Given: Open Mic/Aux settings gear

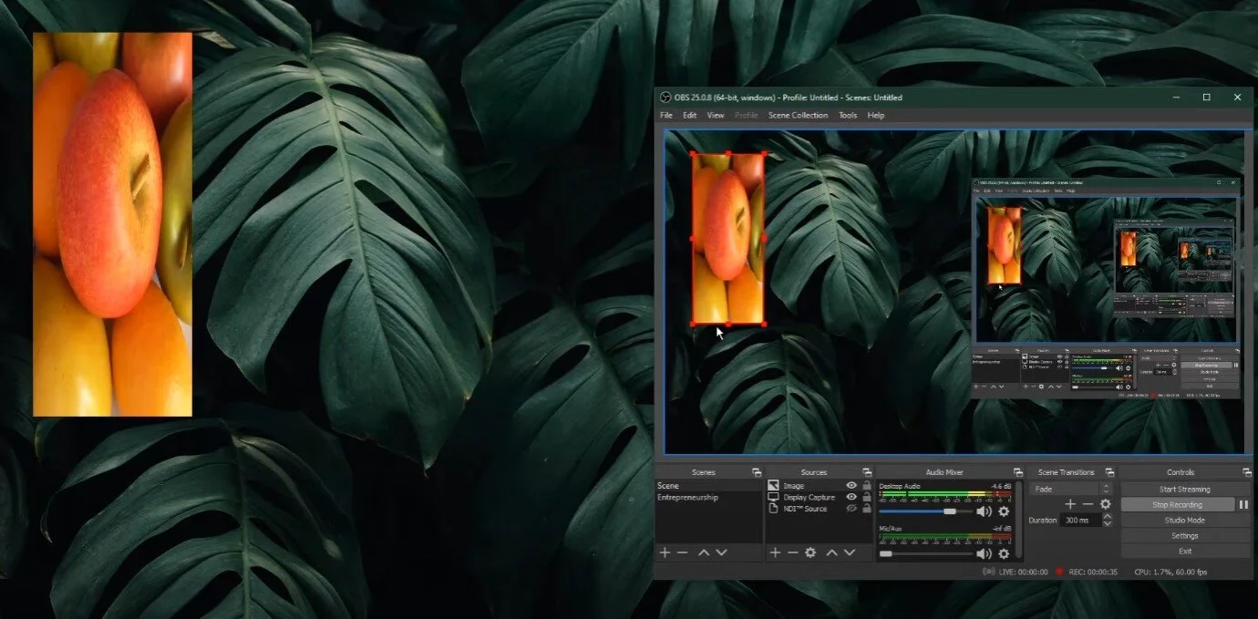Looking at the screenshot, I should (1004, 553).
